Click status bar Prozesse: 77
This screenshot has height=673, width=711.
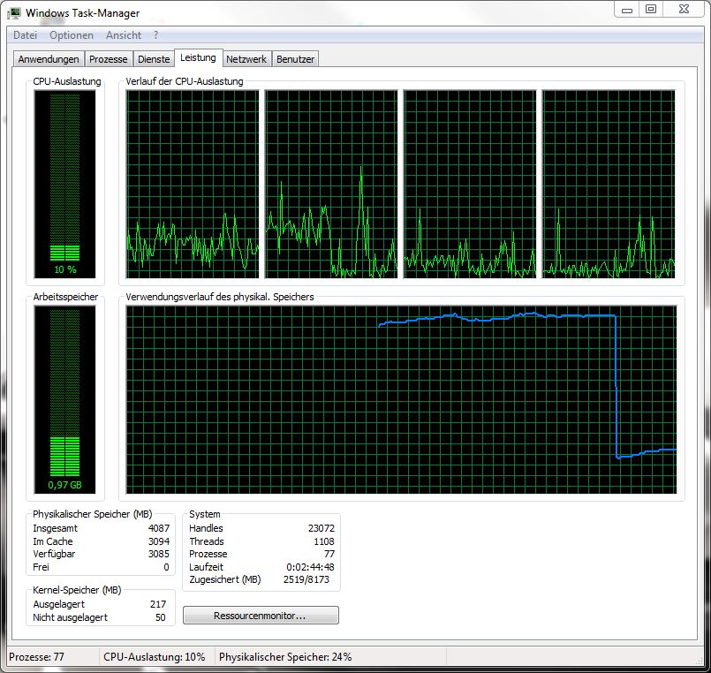pyautogui.click(x=37, y=657)
